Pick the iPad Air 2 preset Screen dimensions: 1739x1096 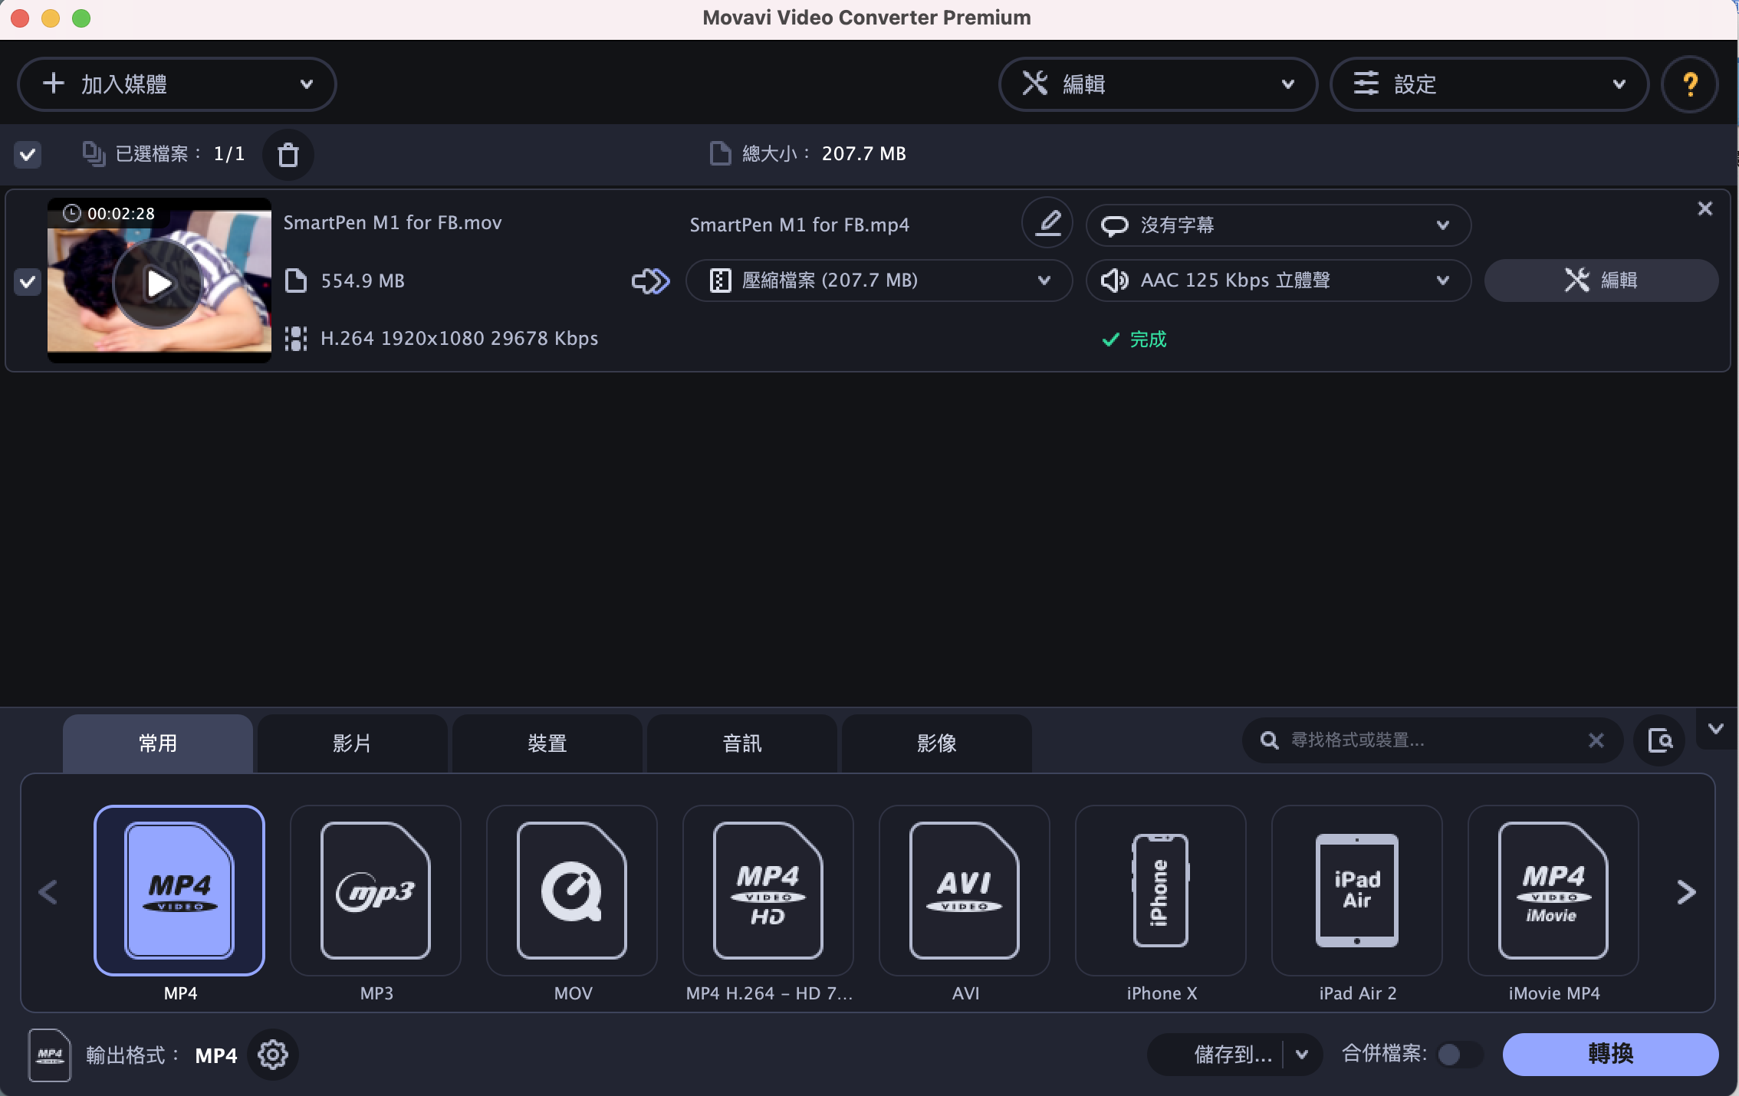coord(1357,891)
